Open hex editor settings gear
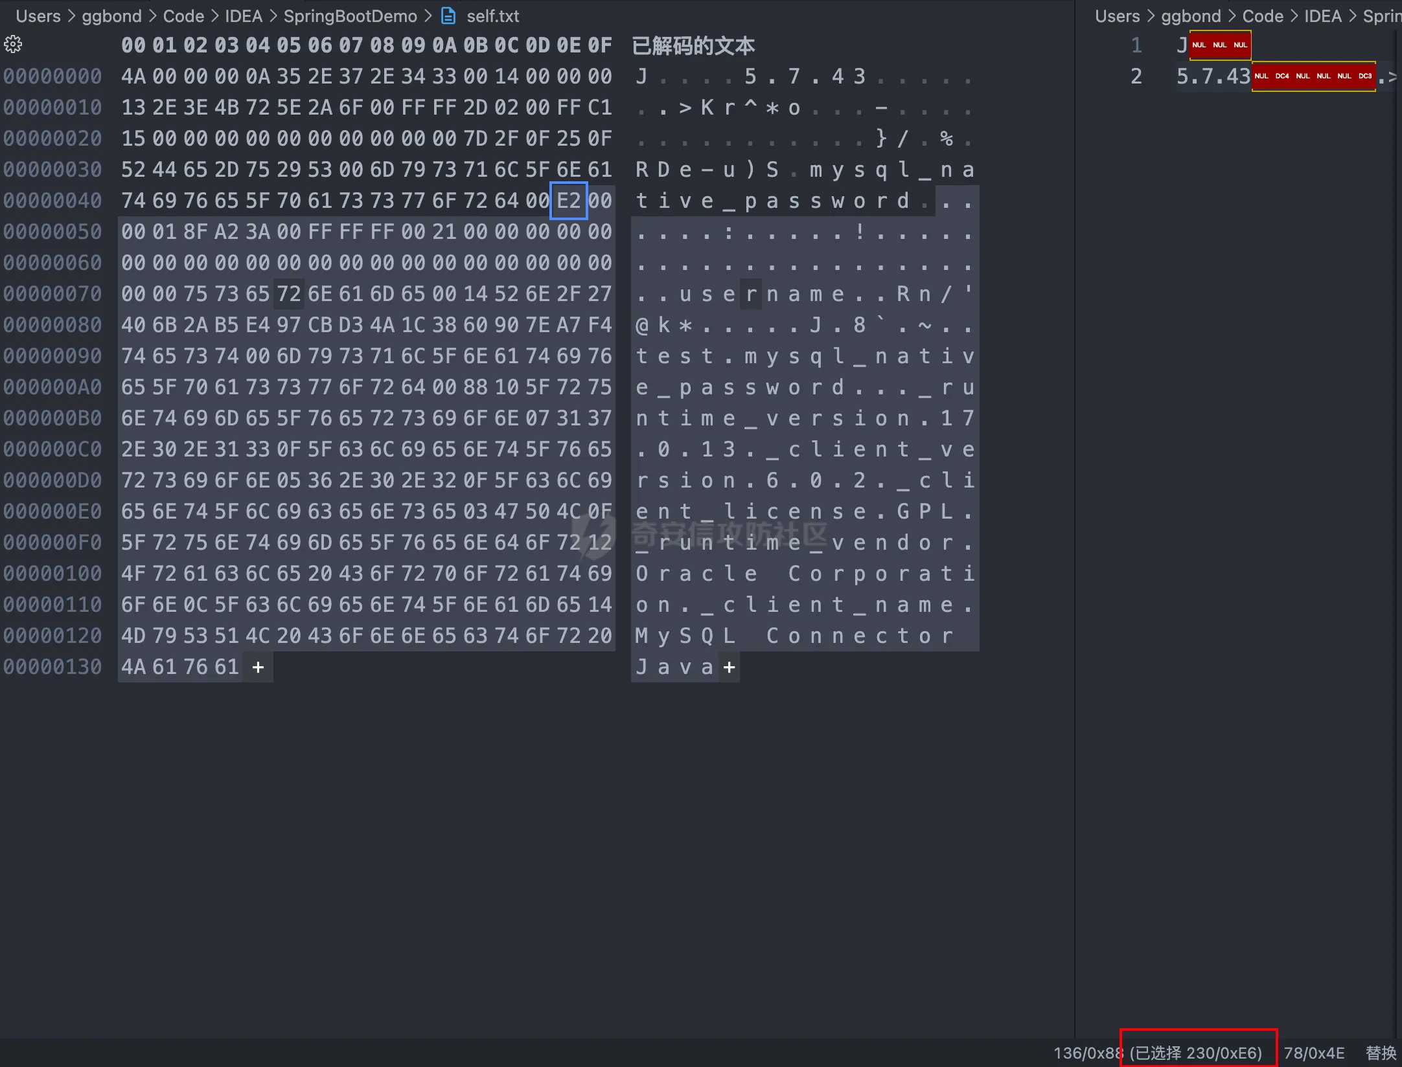The image size is (1402, 1067). 13,44
